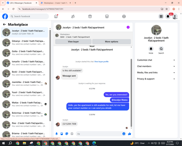This screenshot has height=146, width=182.
Task: Open View site information icon
Action: (x=19, y=9)
